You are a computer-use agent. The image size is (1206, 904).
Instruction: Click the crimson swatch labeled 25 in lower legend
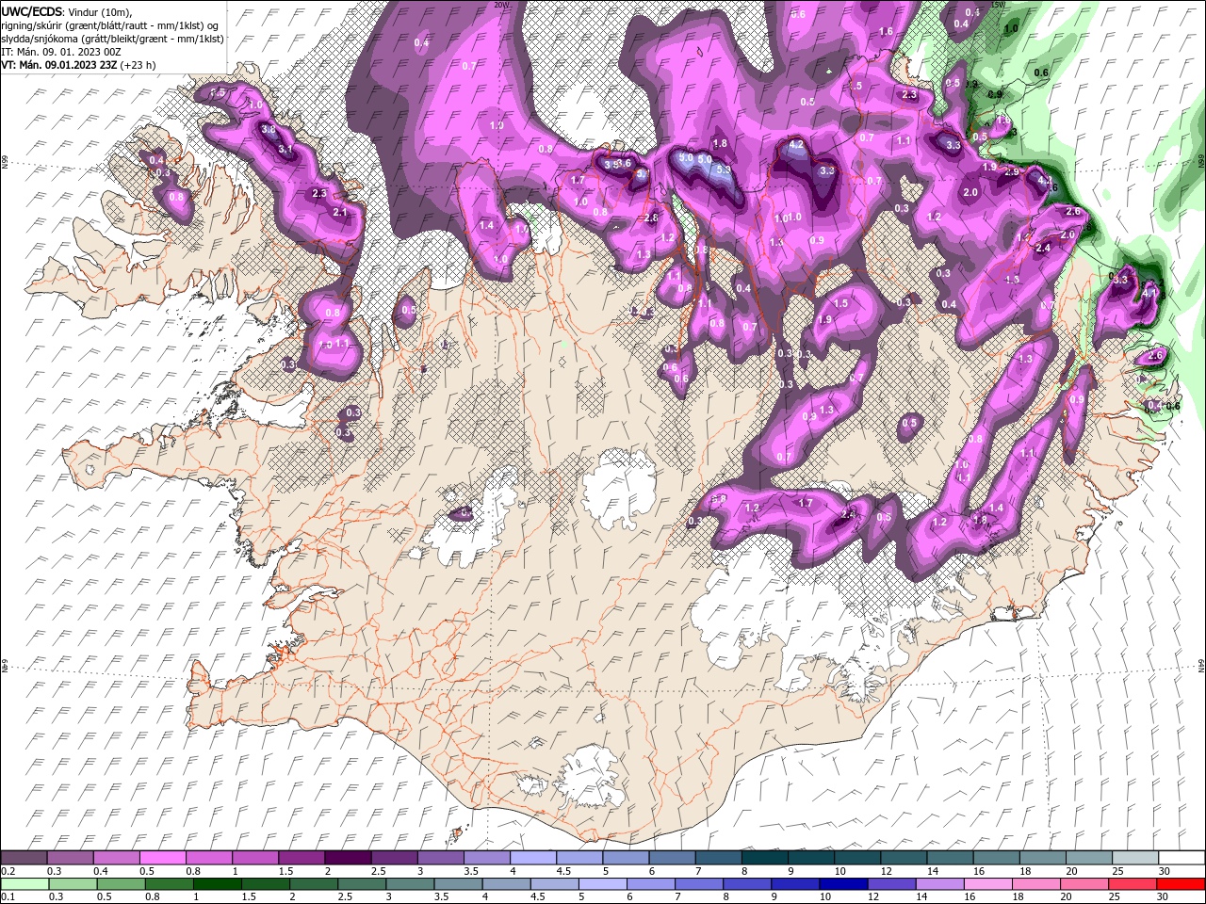[1133, 884]
